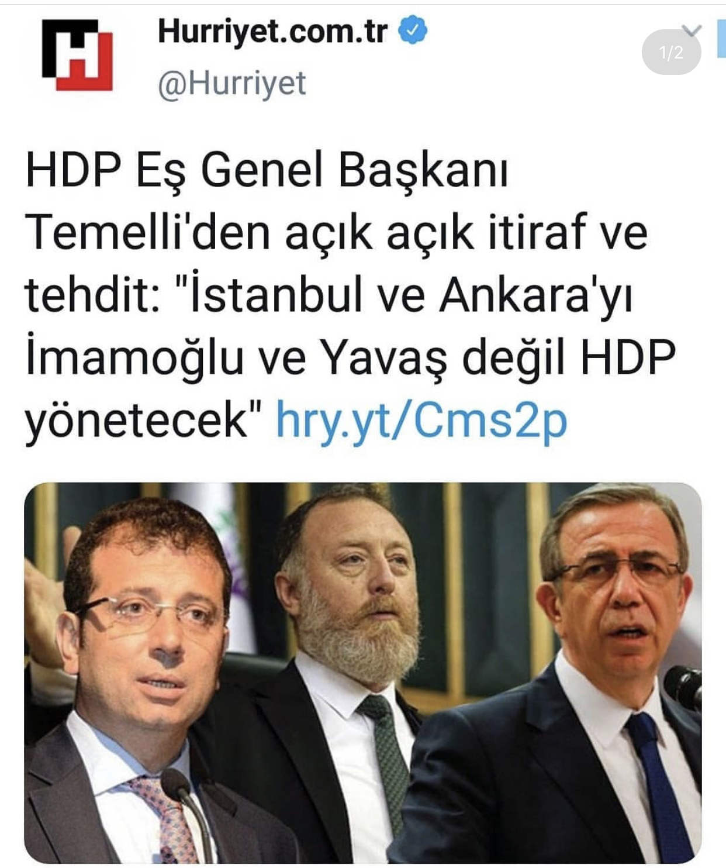Click "Temelli'den" in the tweet text
Screen dimensions: 726x868
148,232
